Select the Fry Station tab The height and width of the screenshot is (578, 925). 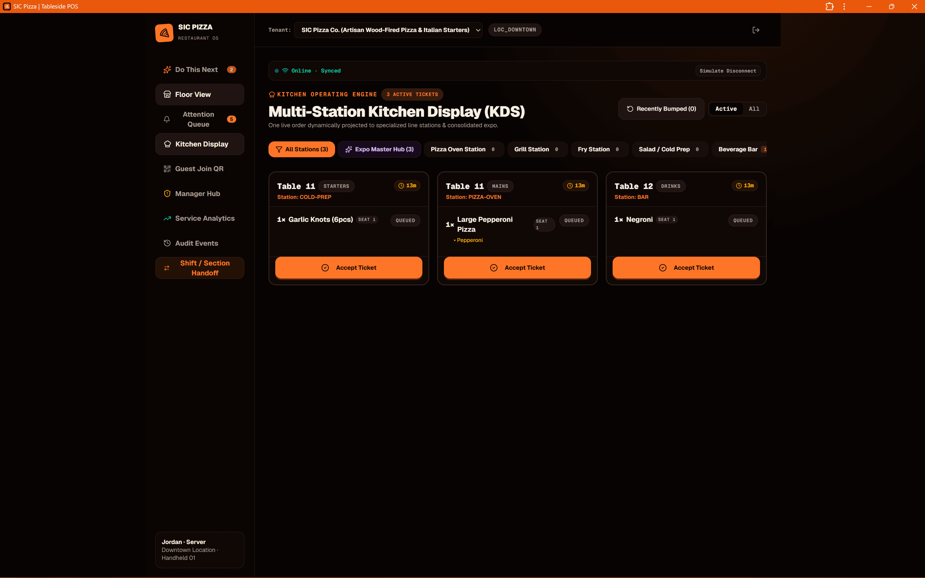[x=599, y=149]
